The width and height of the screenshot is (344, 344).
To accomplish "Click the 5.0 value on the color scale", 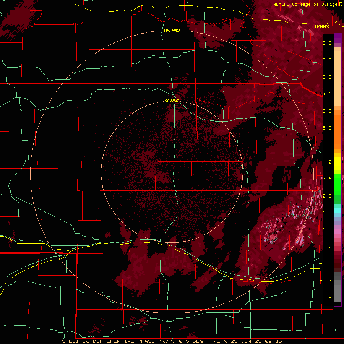I will (x=327, y=145).
